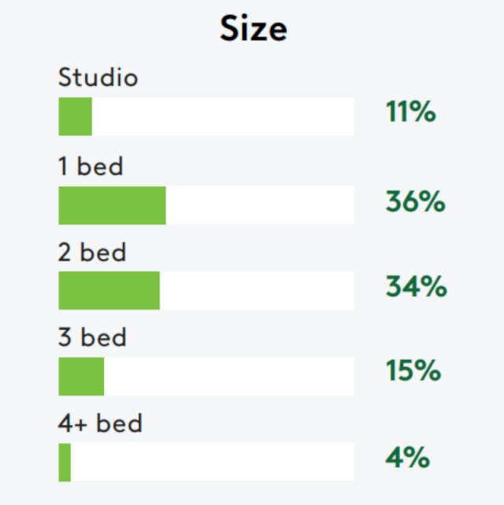
Task: Click the green 1 bed bar fill
Action: tap(112, 205)
